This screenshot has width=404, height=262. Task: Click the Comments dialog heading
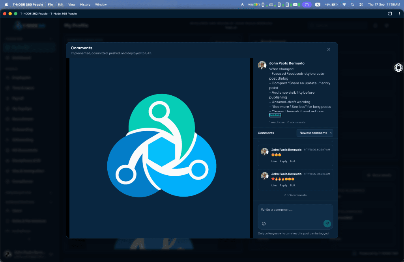[81, 48]
